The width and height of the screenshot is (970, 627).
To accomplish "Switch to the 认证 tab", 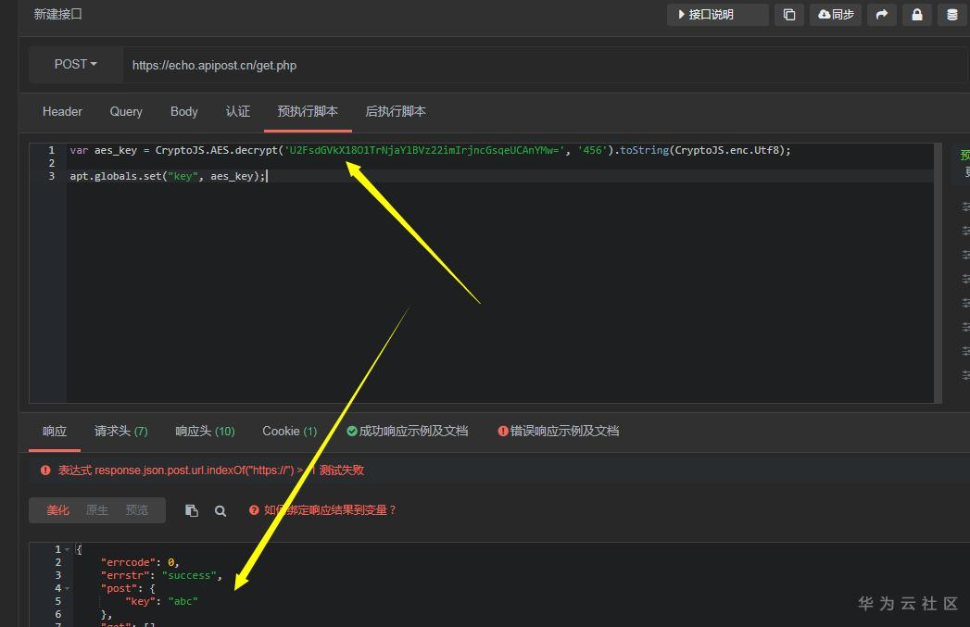I will pyautogui.click(x=237, y=112).
